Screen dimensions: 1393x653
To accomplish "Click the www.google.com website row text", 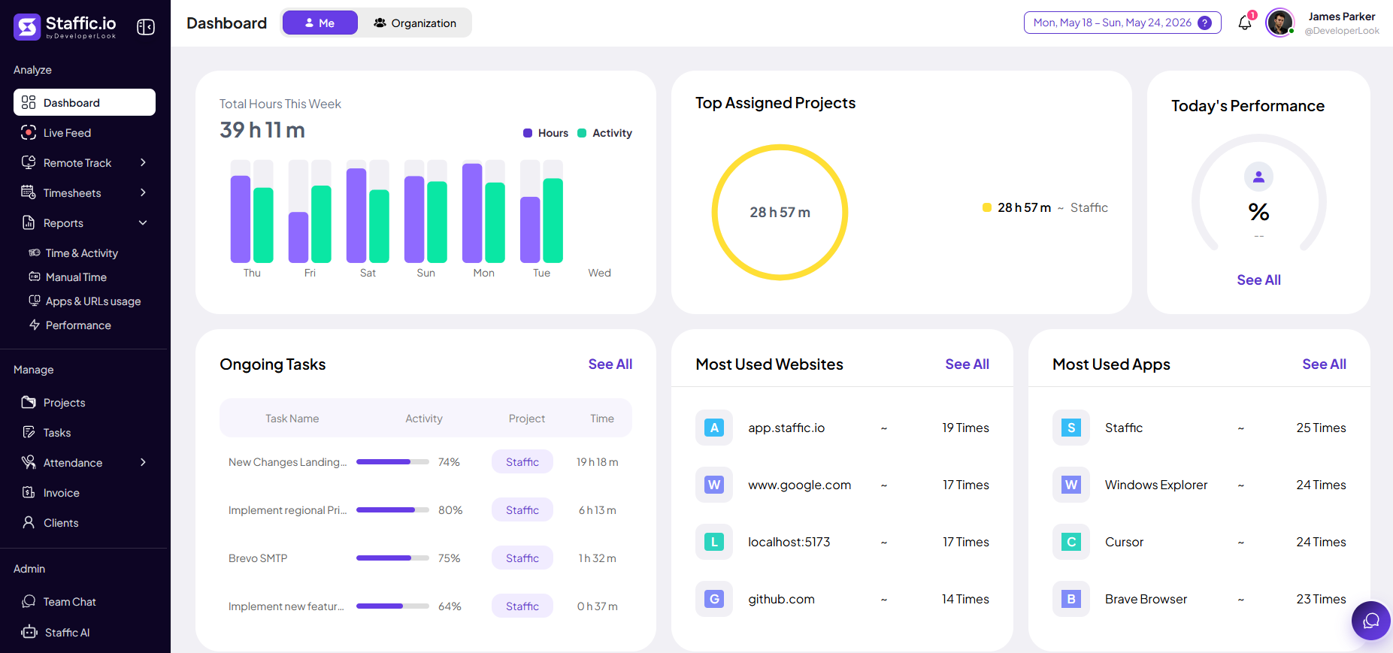I will (799, 485).
